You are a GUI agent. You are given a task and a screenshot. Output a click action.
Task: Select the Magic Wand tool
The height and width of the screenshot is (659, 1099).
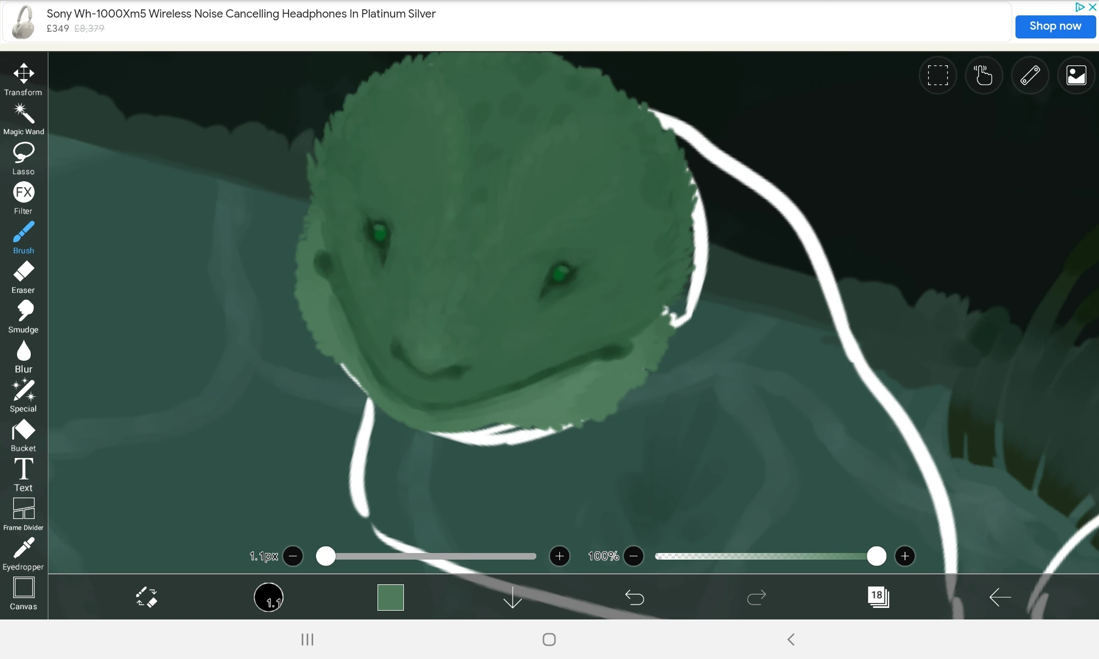pos(23,116)
